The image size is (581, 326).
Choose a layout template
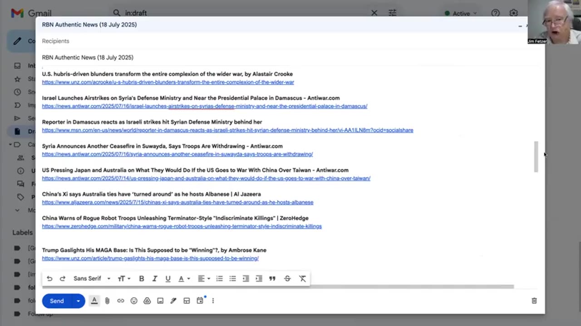(187, 301)
